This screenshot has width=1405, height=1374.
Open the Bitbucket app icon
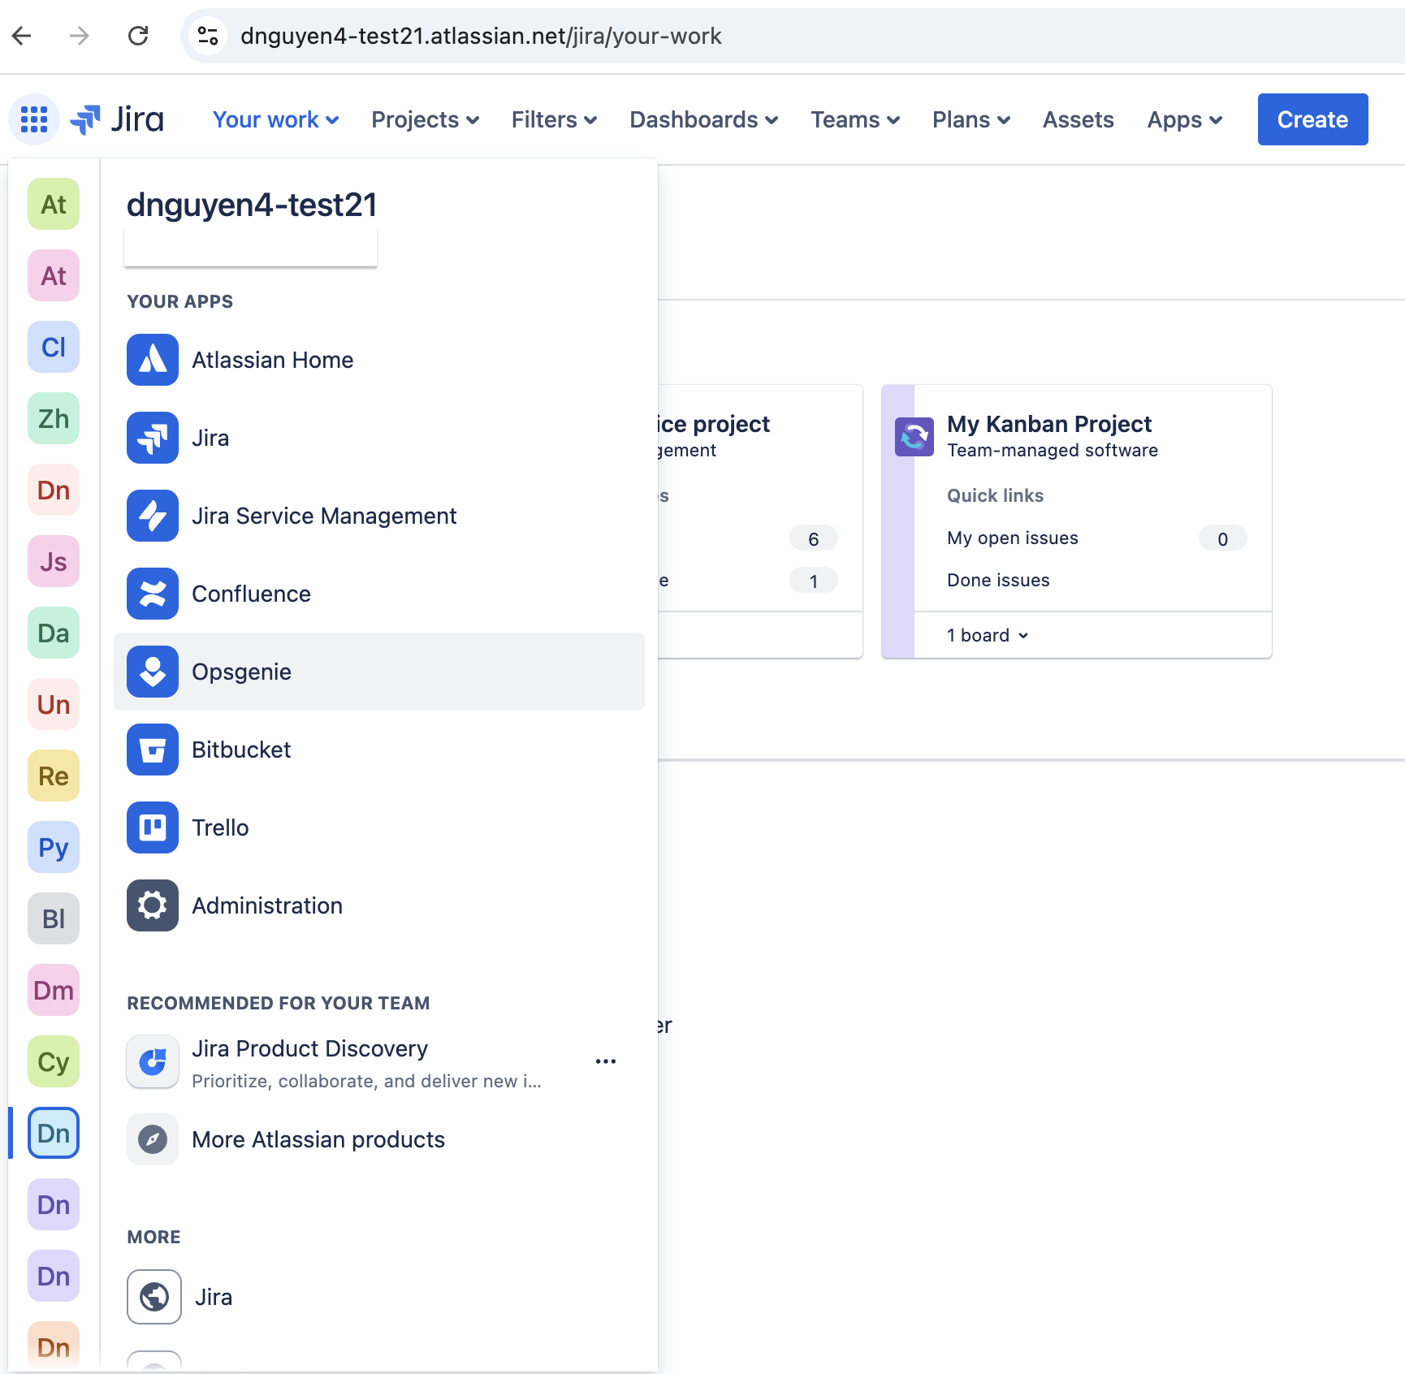pos(153,750)
